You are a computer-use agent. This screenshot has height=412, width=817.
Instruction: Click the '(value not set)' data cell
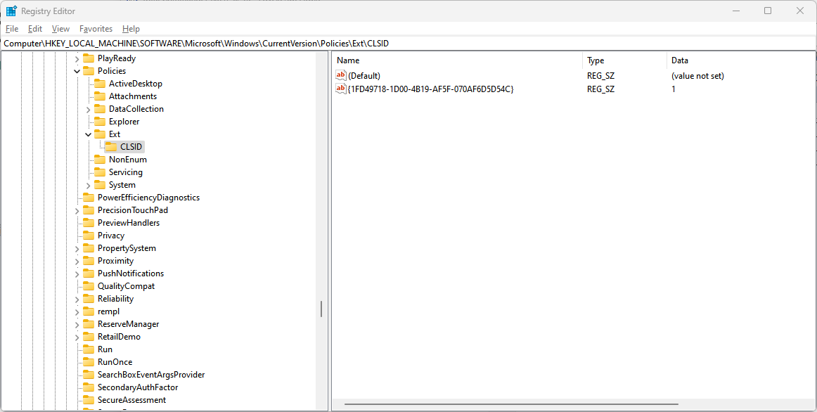pyautogui.click(x=697, y=76)
